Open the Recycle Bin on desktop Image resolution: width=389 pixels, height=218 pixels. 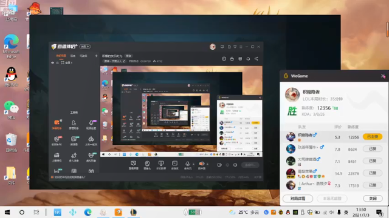11,143
